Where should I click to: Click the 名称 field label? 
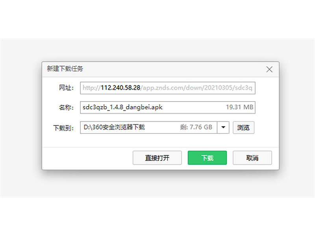[x=66, y=107]
